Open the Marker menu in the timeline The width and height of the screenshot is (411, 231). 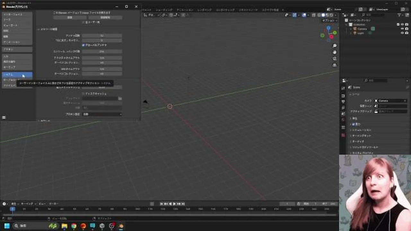[54, 204]
